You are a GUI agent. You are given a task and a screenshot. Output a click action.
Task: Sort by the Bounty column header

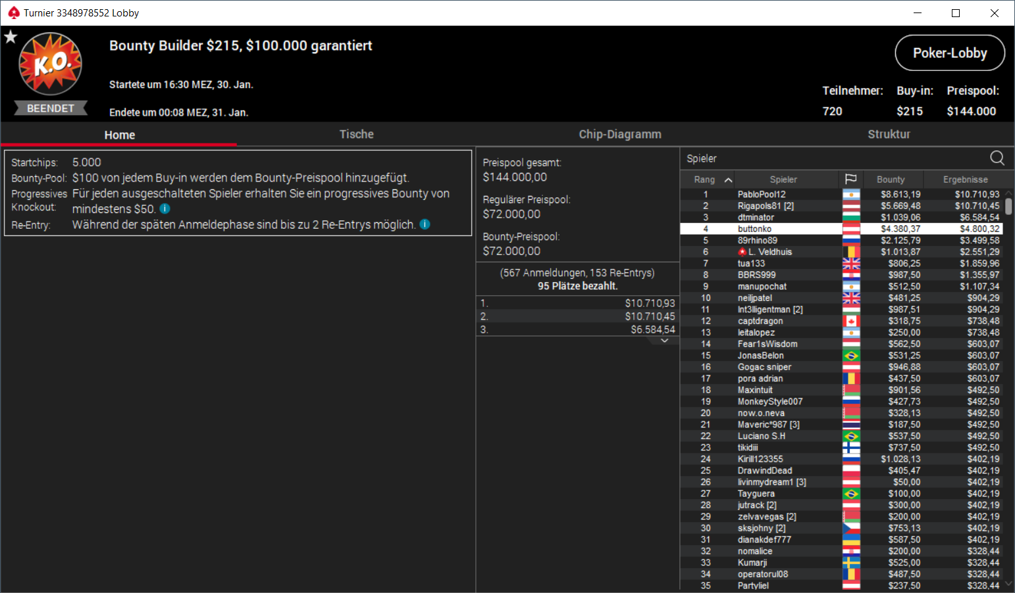891,179
